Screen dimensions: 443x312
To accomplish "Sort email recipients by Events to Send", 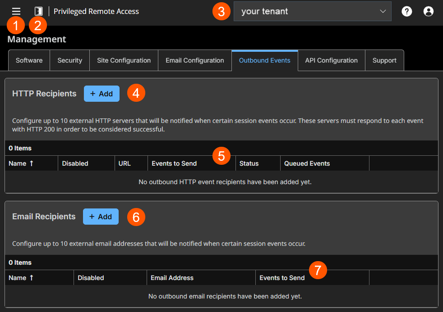I will pyautogui.click(x=282, y=277).
